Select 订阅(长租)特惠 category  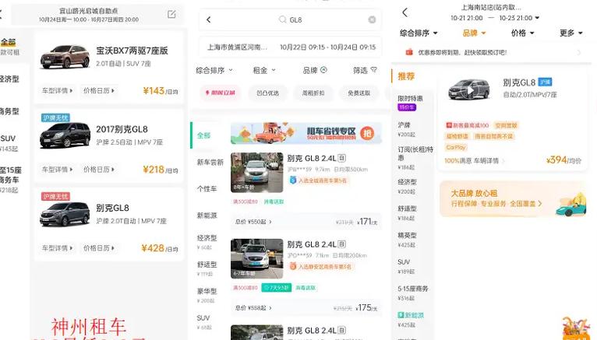(x=415, y=158)
